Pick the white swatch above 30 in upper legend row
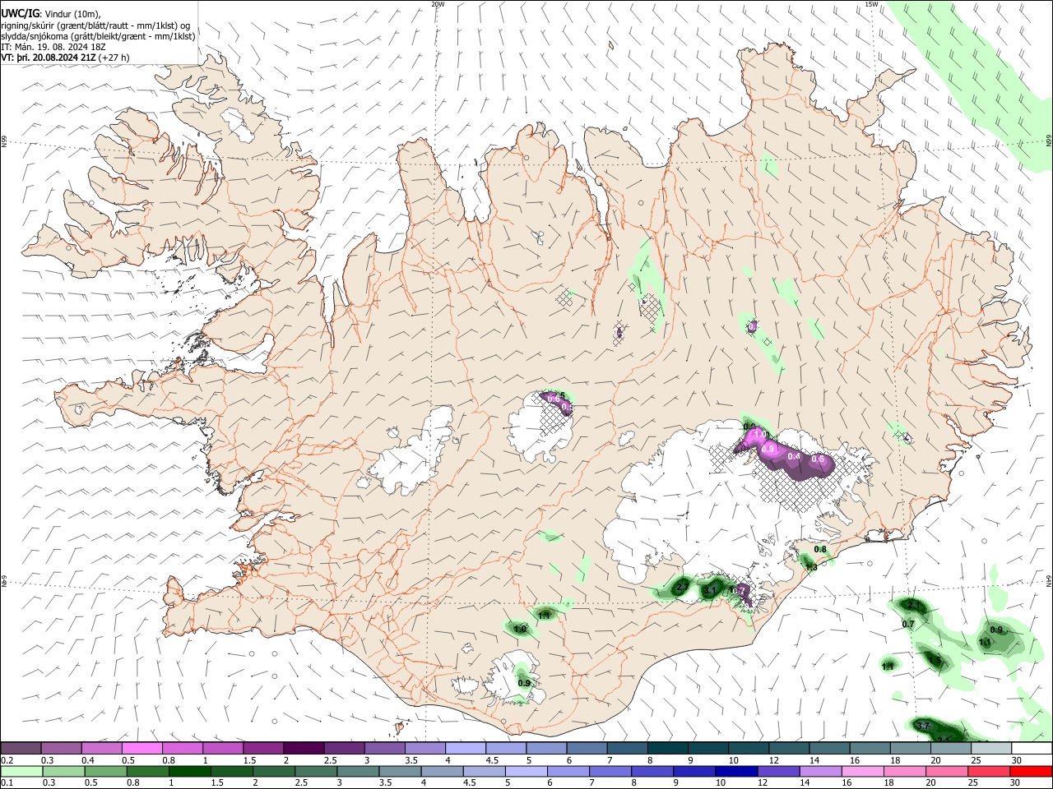This screenshot has width=1053, height=789. tap(1032, 749)
